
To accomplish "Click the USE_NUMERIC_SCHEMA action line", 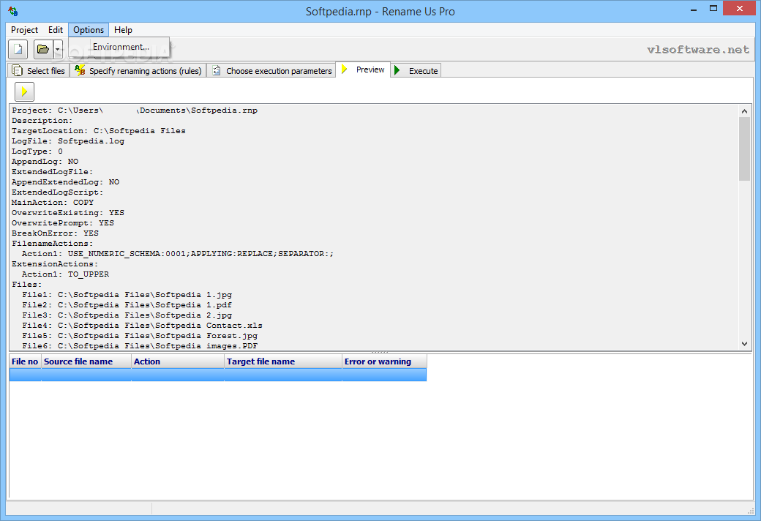I will pyautogui.click(x=178, y=254).
